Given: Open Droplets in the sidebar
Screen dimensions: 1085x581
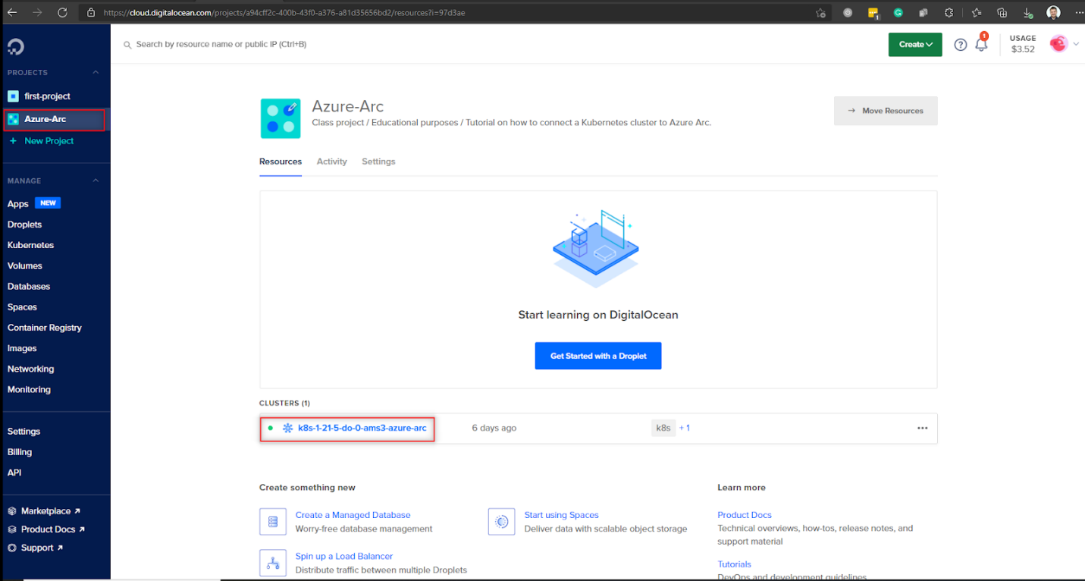Looking at the screenshot, I should [x=24, y=225].
